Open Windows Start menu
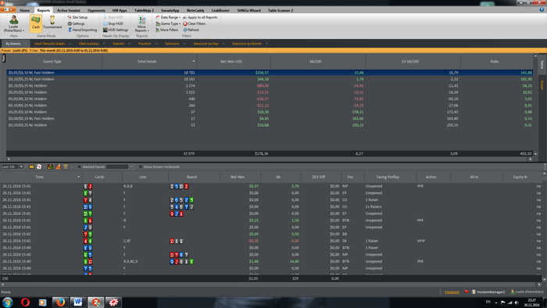The width and height of the screenshot is (547, 308). [x=8, y=302]
